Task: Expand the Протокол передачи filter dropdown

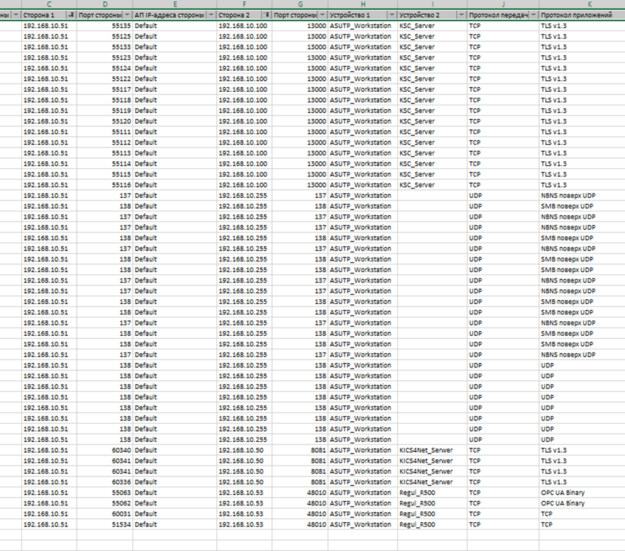Action: [x=533, y=15]
